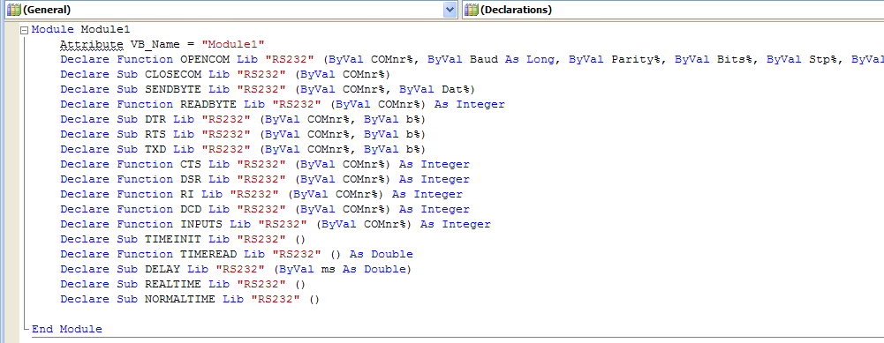Viewport: 884px width, 343px height.
Task: Click the SENDBYTE sub name
Action: (173, 89)
